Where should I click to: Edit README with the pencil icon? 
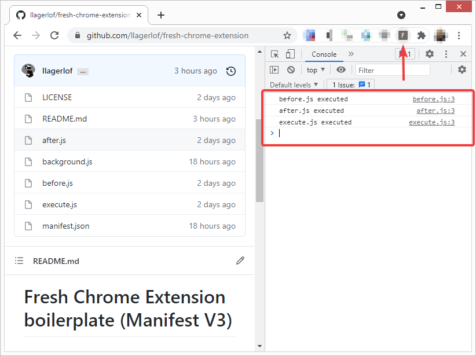pos(240,260)
